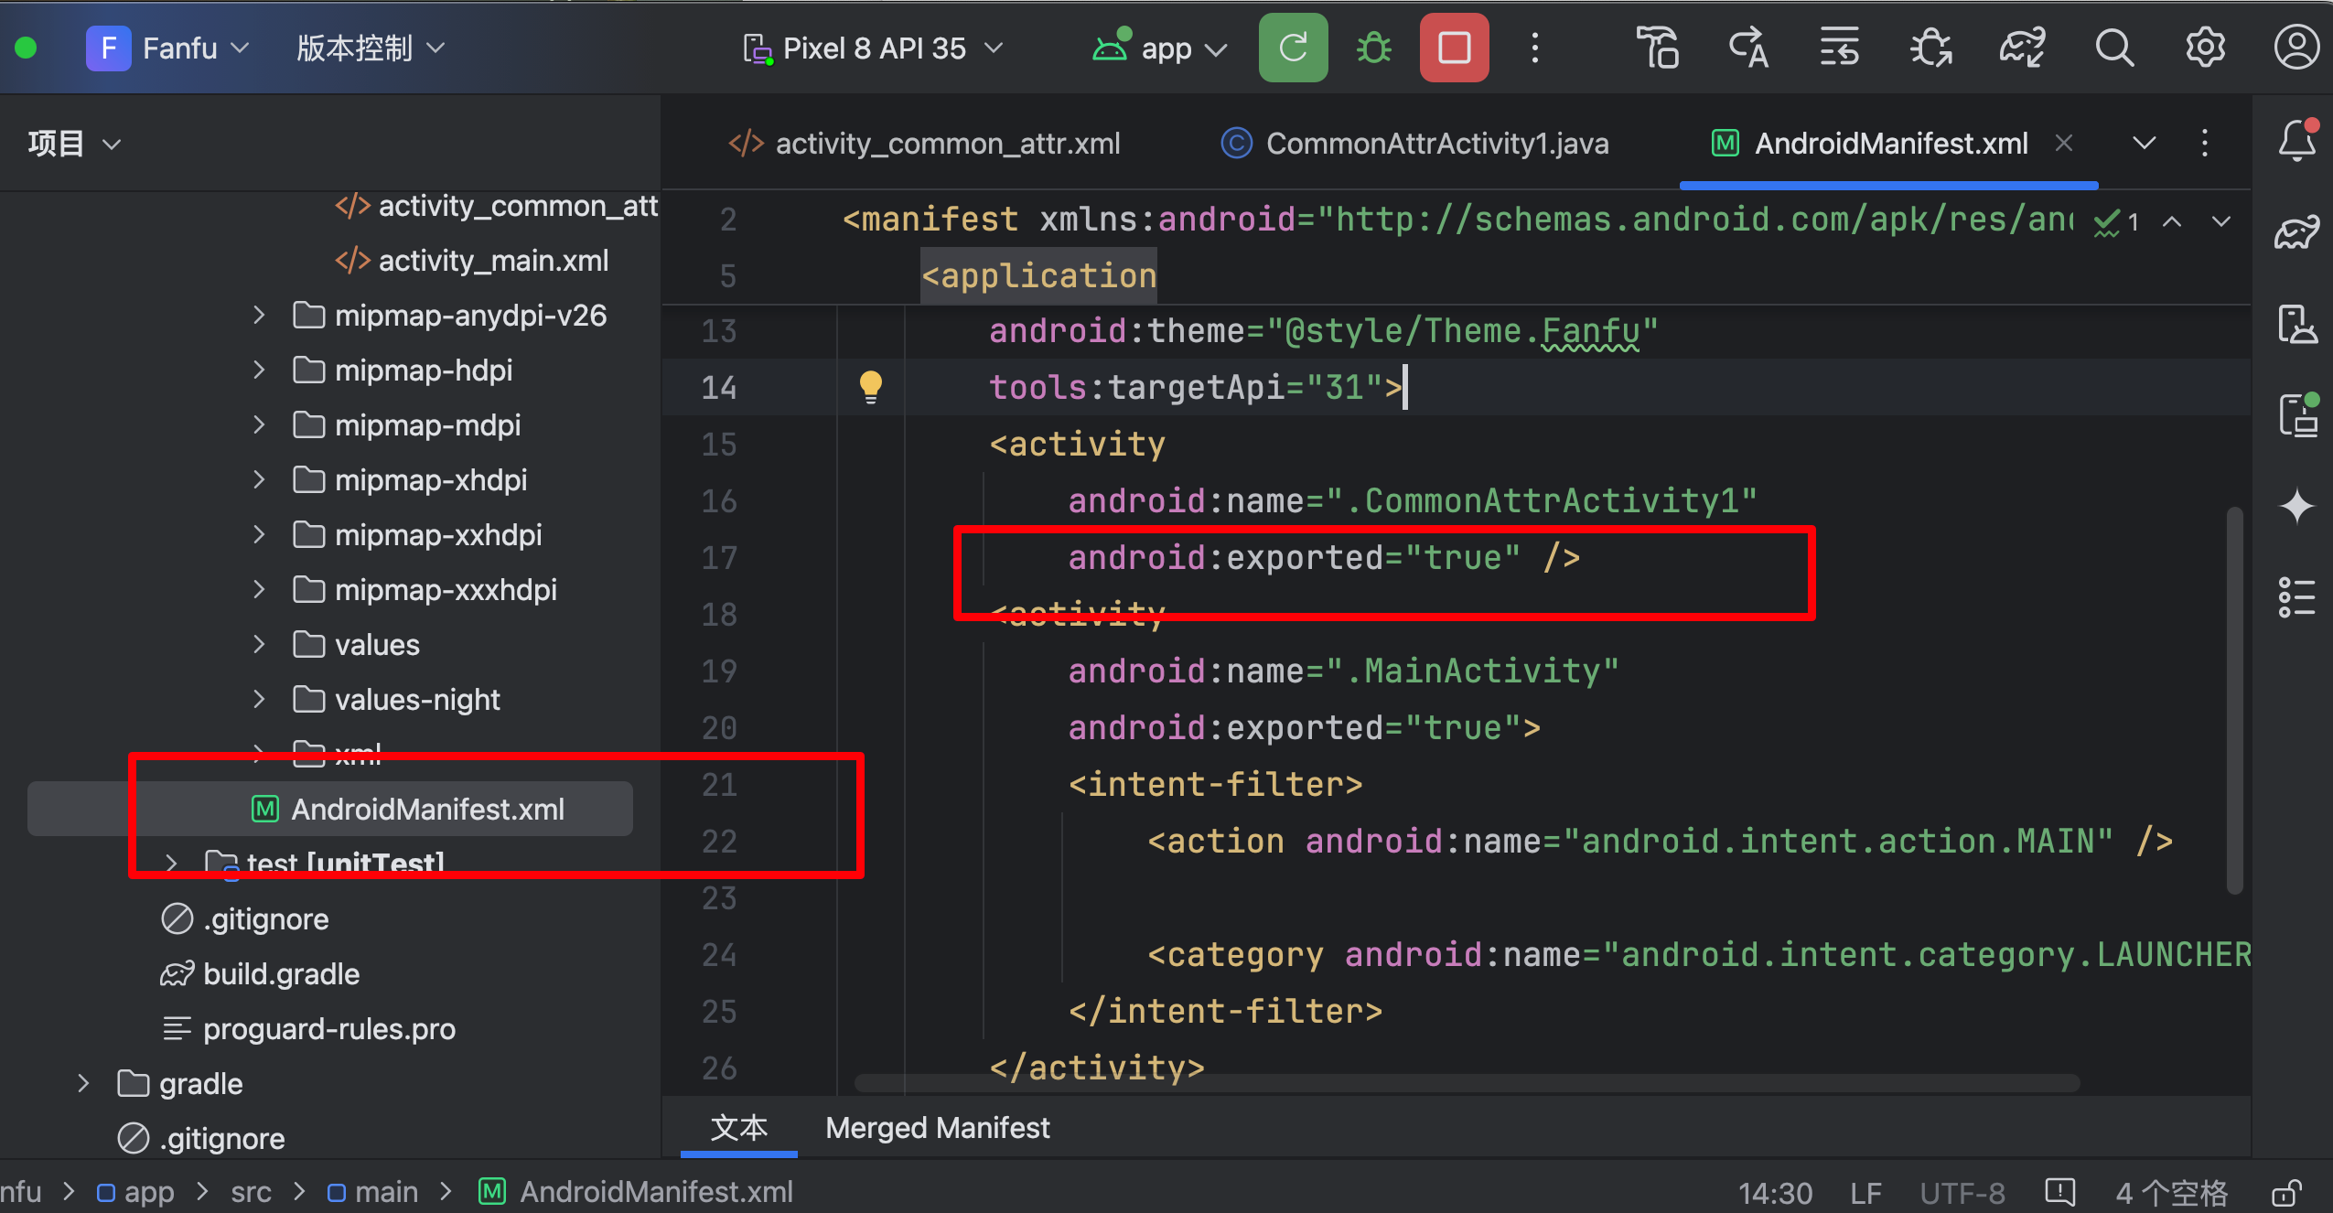Open the app run configuration dropdown
This screenshot has height=1213, width=2333.
(x=1159, y=48)
